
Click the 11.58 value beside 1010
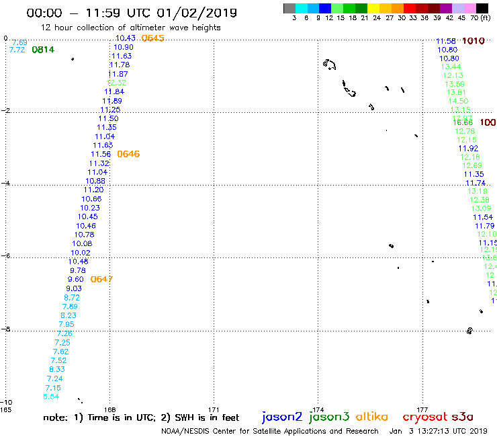pyautogui.click(x=446, y=41)
